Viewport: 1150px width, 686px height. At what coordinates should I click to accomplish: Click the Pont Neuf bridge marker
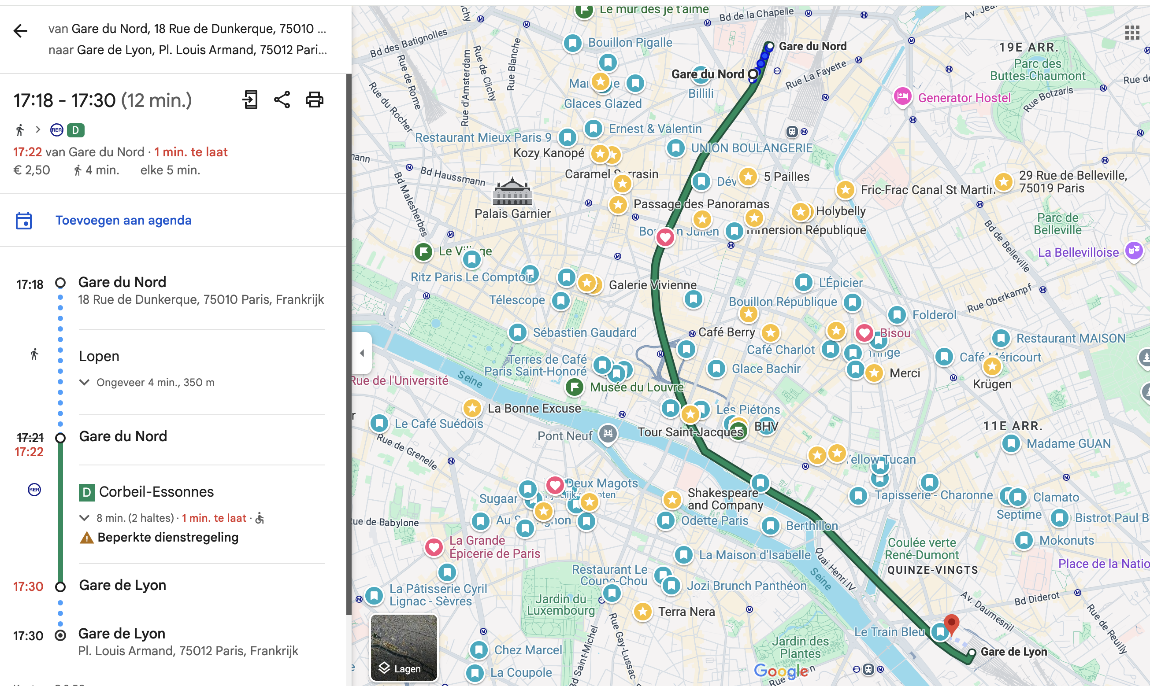[608, 434]
